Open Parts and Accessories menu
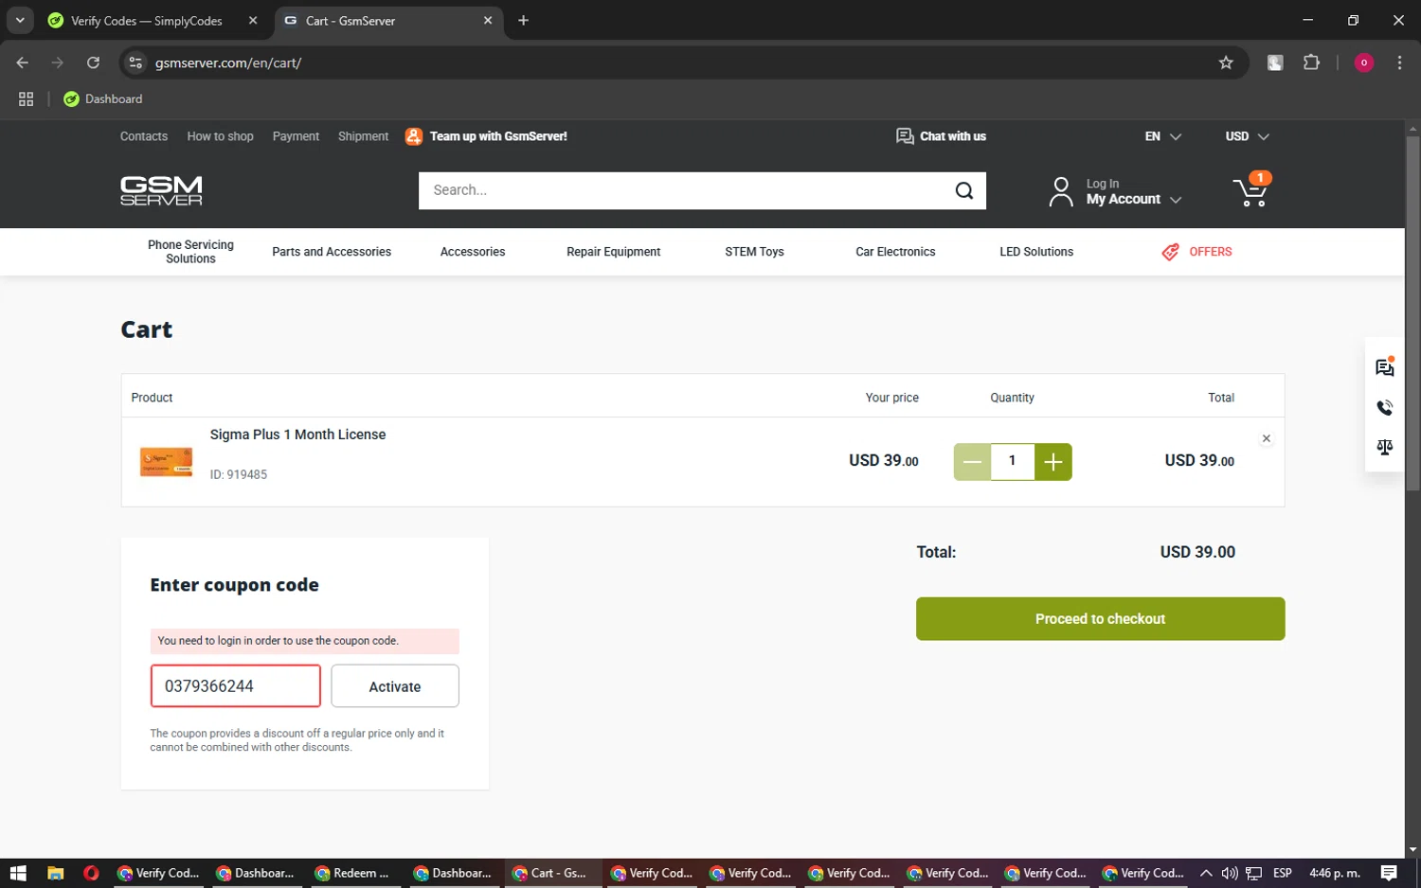Screen dimensions: 1421x888 pos(332,252)
